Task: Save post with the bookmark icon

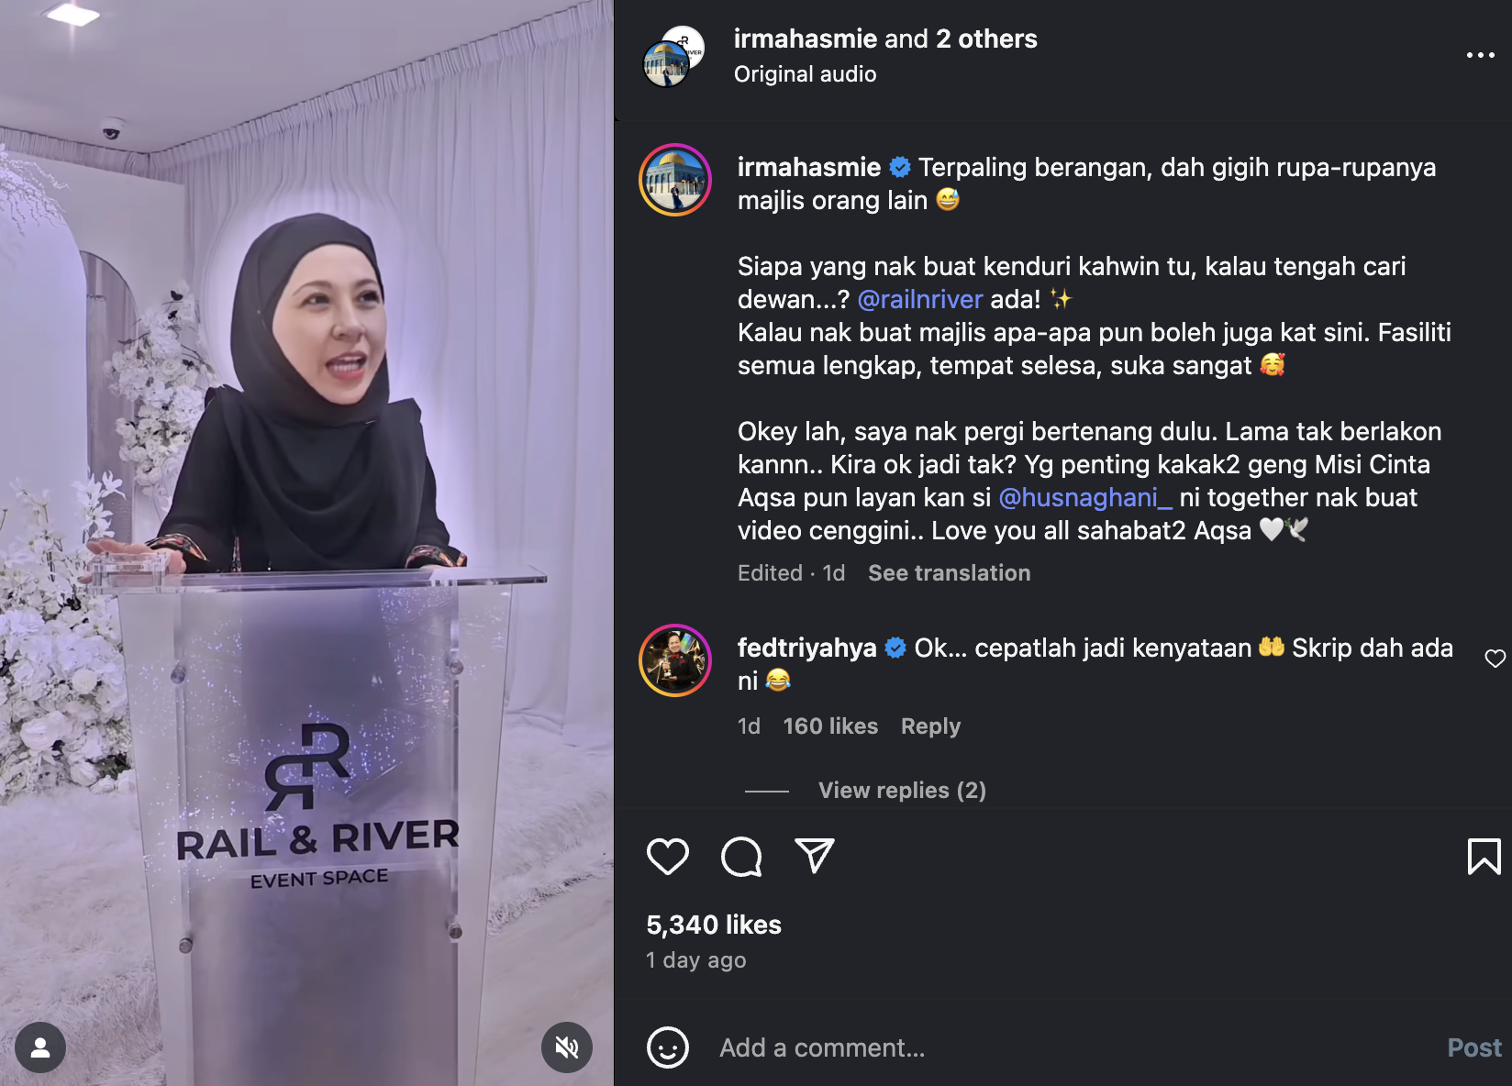Action: click(1484, 857)
